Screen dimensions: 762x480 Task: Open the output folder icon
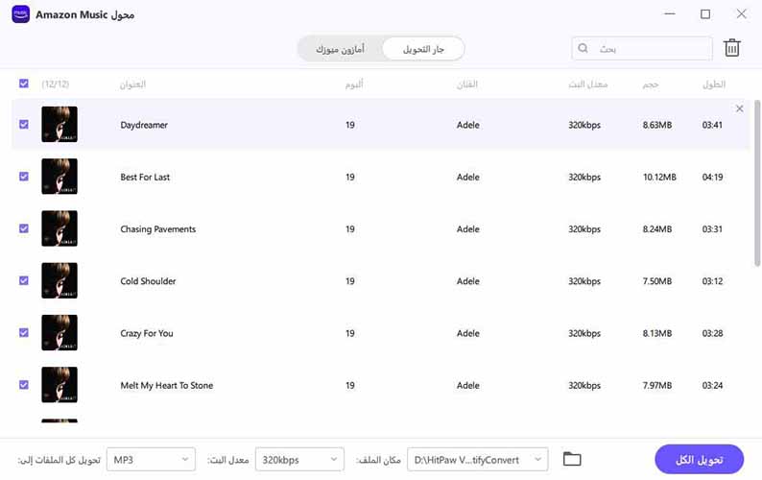[x=572, y=459]
